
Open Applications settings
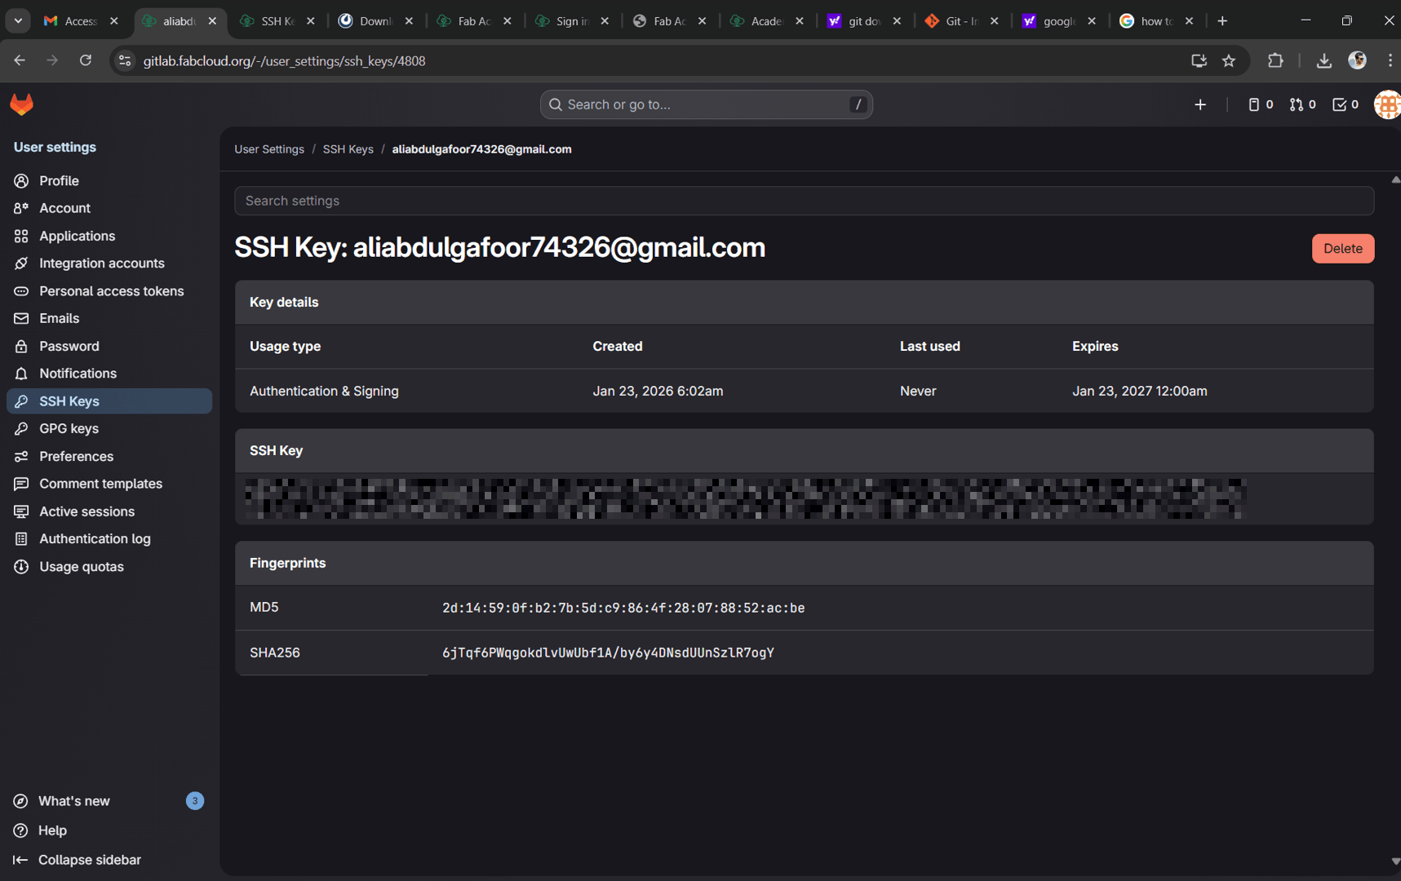[x=109, y=236]
